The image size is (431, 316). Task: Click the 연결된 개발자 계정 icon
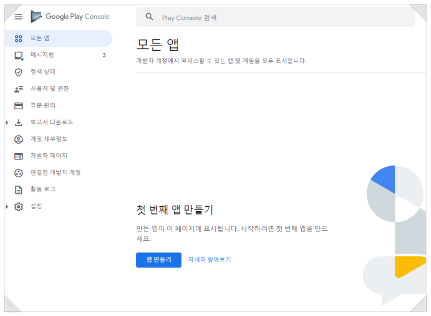click(x=18, y=173)
